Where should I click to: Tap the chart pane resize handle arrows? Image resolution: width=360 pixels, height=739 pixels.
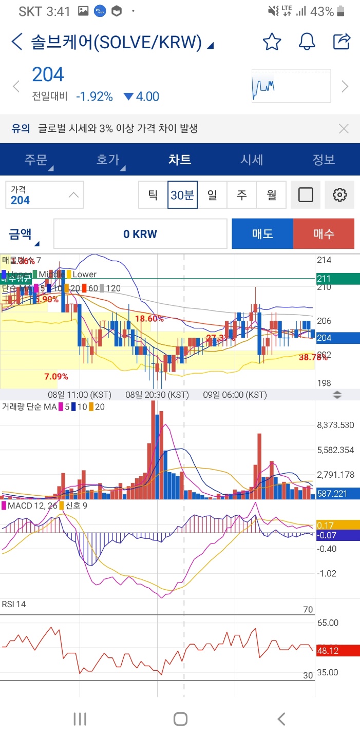pyautogui.click(x=337, y=395)
